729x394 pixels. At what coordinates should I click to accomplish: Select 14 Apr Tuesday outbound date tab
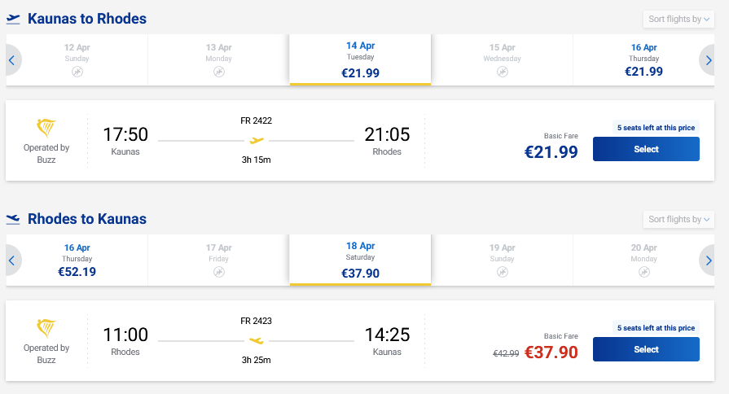click(360, 59)
